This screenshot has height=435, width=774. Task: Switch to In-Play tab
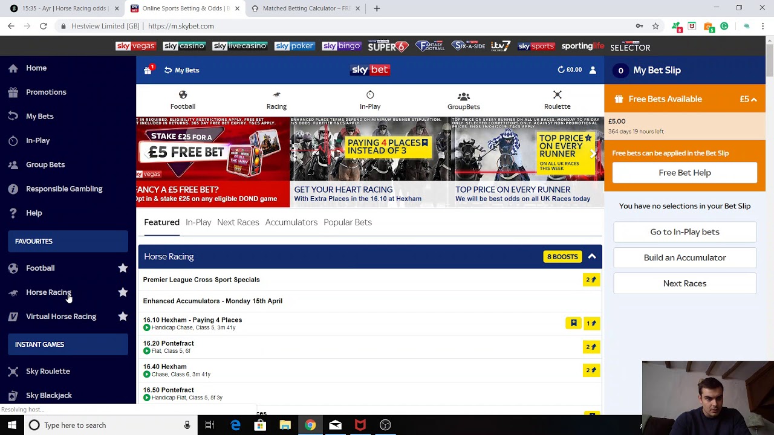tap(198, 222)
